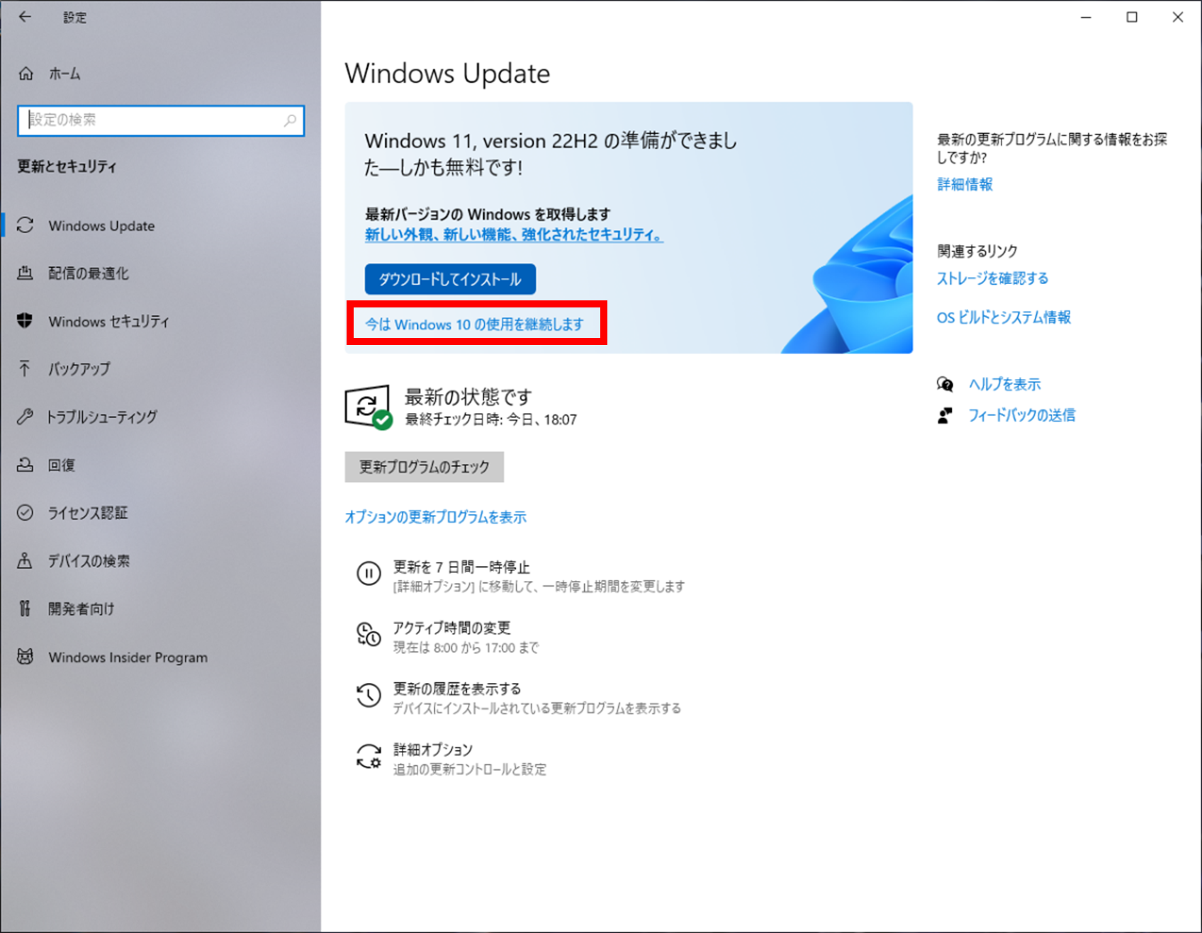Click the help chat bubble icon

tap(945, 384)
